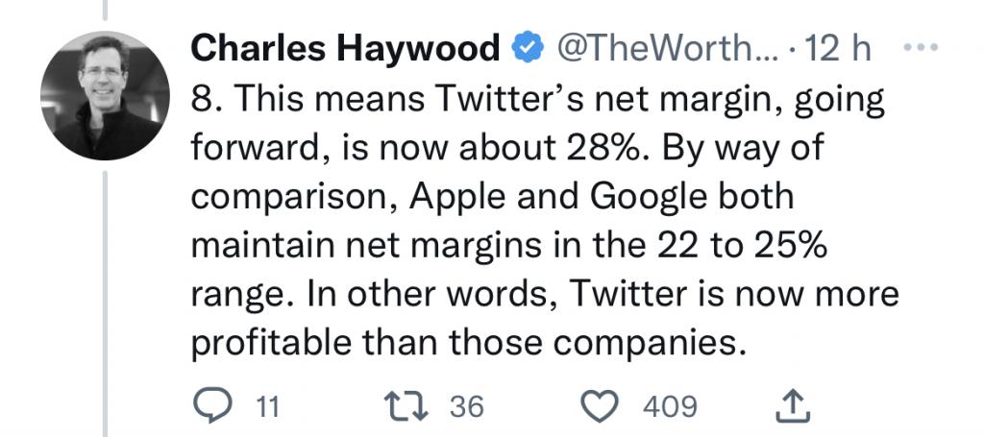Open Charles Haywood's profile photo
This screenshot has width=984, height=437.
[x=100, y=96]
